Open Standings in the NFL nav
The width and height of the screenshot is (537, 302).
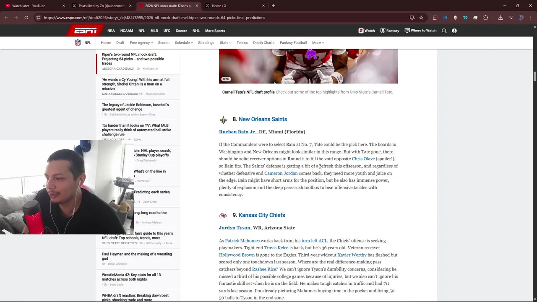click(206, 43)
